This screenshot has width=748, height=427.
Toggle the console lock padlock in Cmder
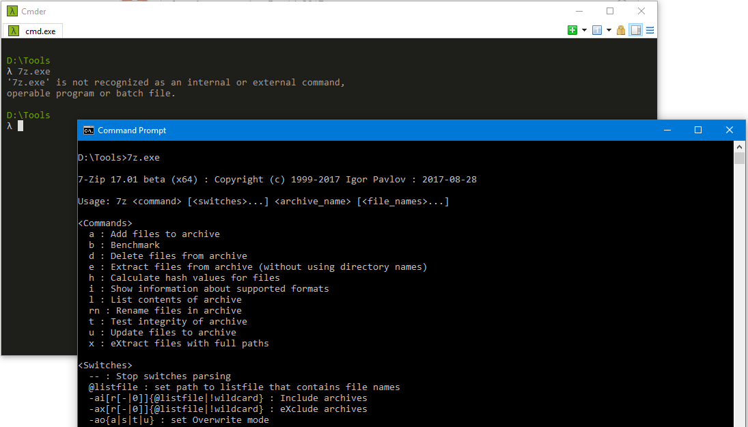pyautogui.click(x=620, y=30)
